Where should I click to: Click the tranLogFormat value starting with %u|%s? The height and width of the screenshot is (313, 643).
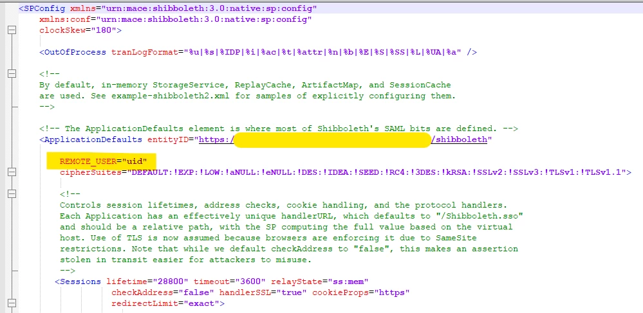coord(322,53)
